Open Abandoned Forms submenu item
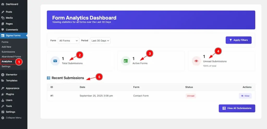Screen dimensions: 267x129 (x=11, y=57)
